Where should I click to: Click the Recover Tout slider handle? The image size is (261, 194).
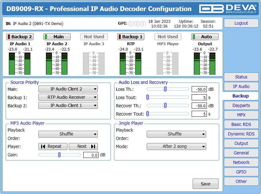(148, 114)
